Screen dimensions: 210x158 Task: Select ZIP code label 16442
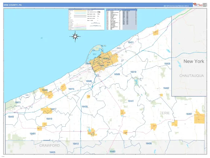166,88
